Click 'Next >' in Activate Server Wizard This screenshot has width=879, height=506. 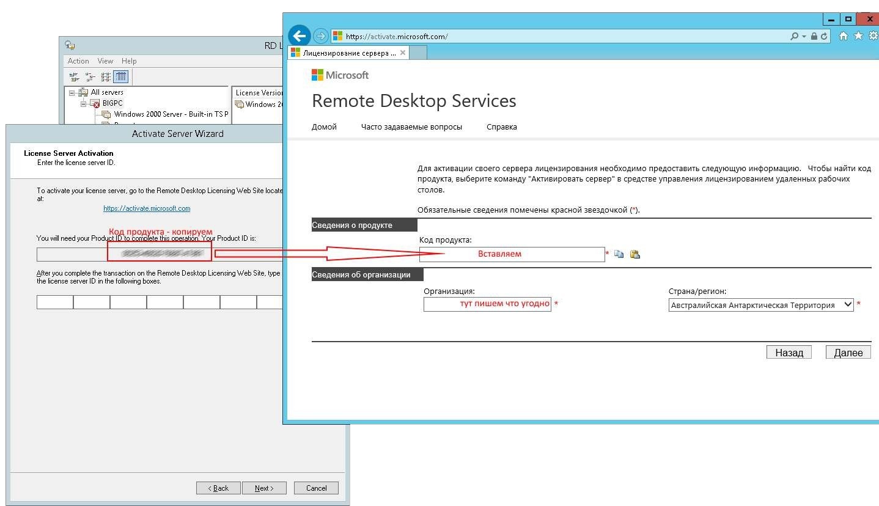pos(264,488)
